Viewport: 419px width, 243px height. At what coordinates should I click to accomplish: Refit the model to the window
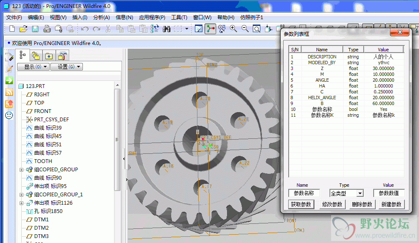point(257,29)
